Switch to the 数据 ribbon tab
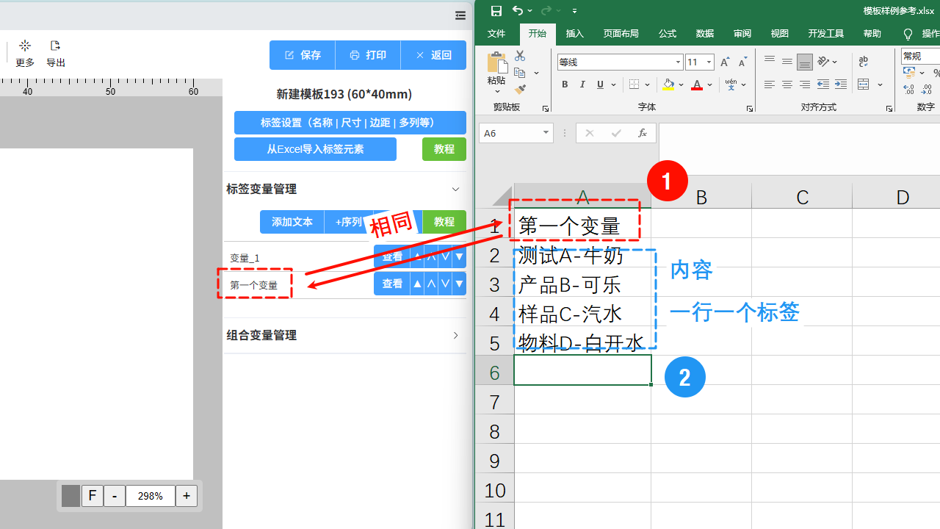The image size is (940, 529). click(705, 34)
